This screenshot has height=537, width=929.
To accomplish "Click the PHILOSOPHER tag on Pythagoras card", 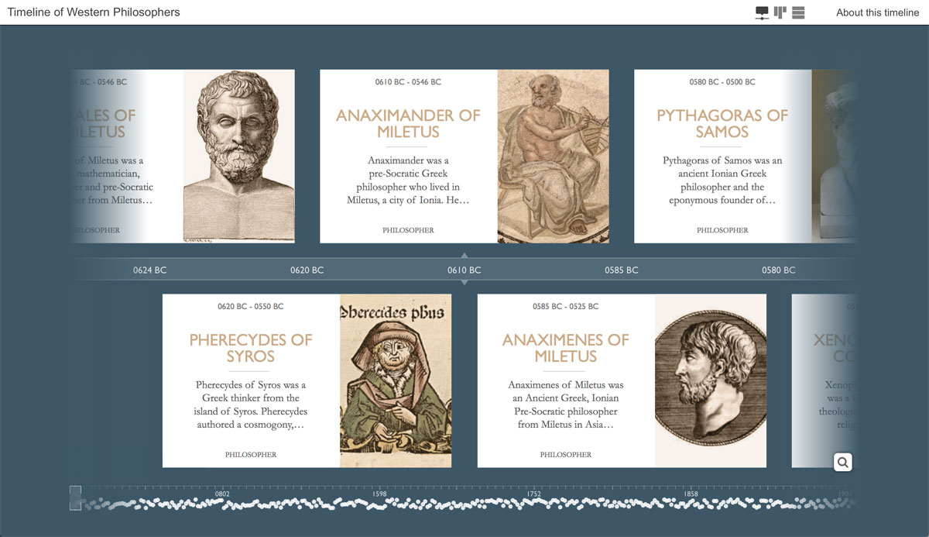I will click(x=722, y=230).
